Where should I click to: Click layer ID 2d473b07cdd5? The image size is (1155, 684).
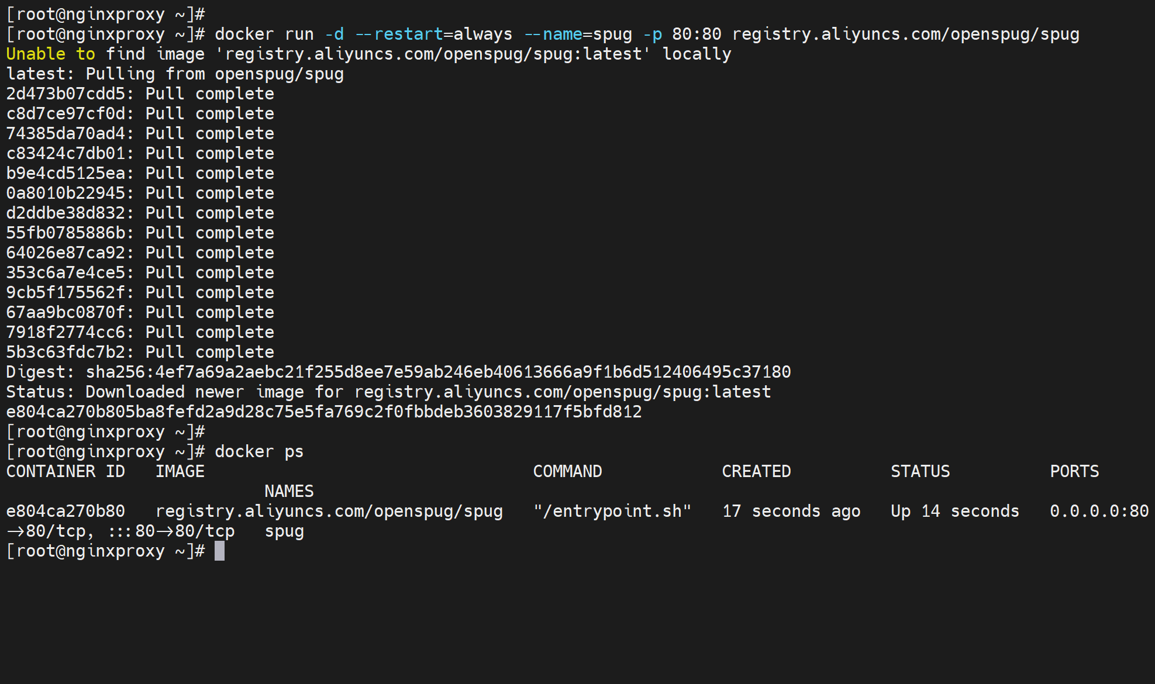tap(66, 94)
